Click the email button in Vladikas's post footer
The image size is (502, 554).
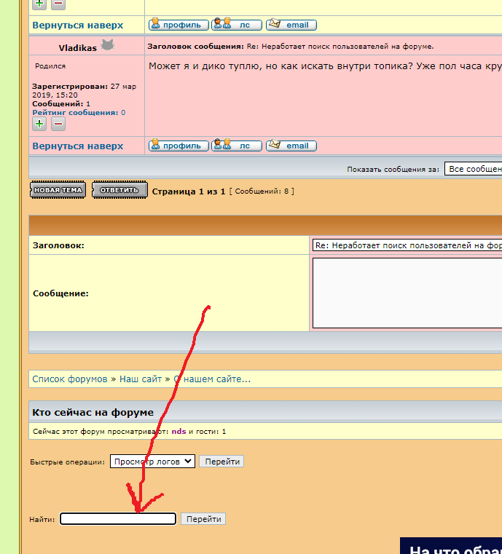291,146
